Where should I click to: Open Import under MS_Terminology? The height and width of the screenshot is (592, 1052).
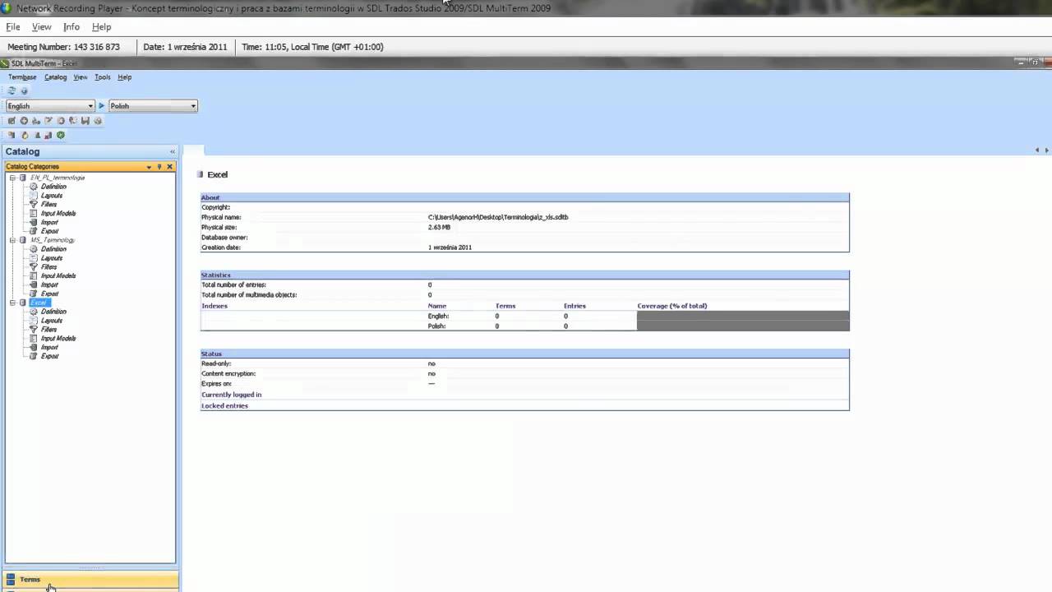point(49,285)
